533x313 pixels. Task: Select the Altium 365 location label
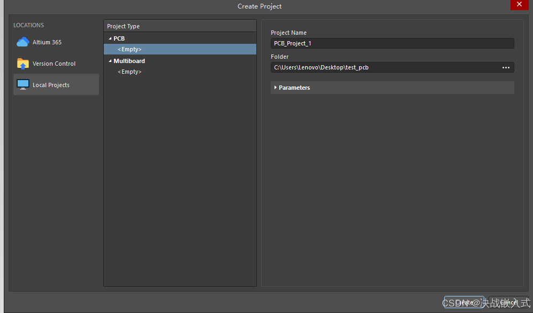pos(47,42)
